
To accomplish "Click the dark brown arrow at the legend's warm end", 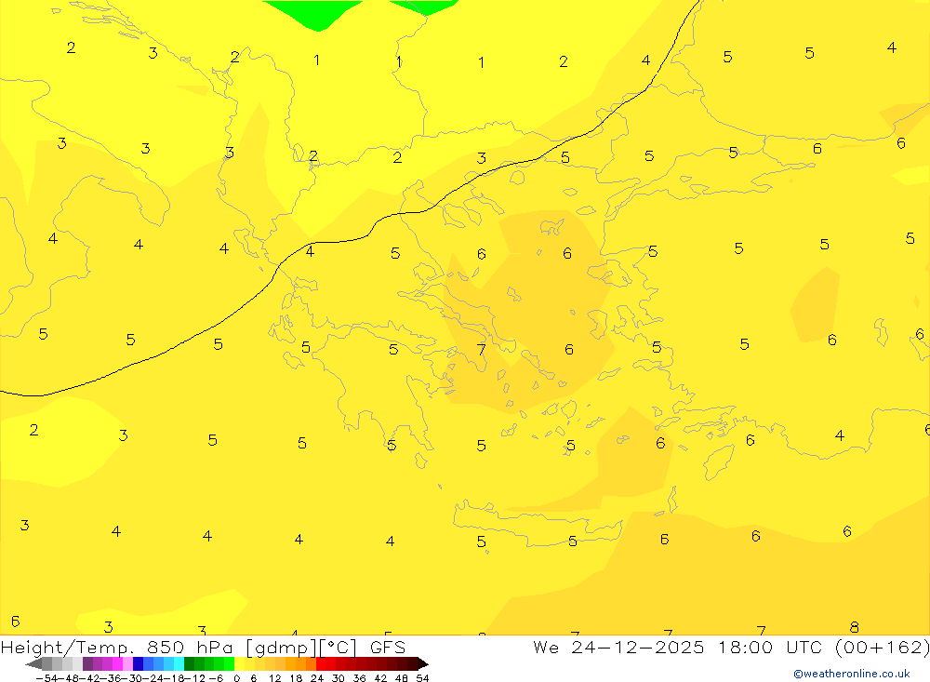I will tap(423, 664).
